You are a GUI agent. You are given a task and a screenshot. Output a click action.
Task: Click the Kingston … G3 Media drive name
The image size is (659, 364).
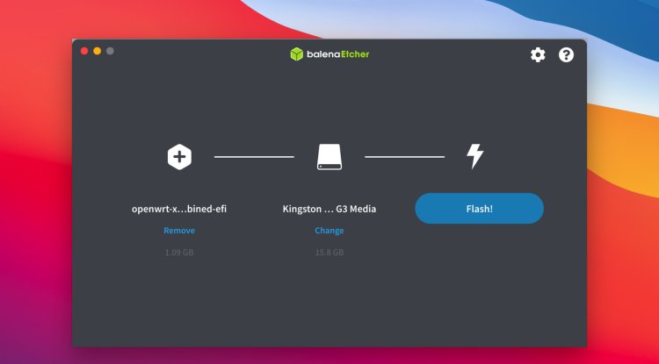329,209
